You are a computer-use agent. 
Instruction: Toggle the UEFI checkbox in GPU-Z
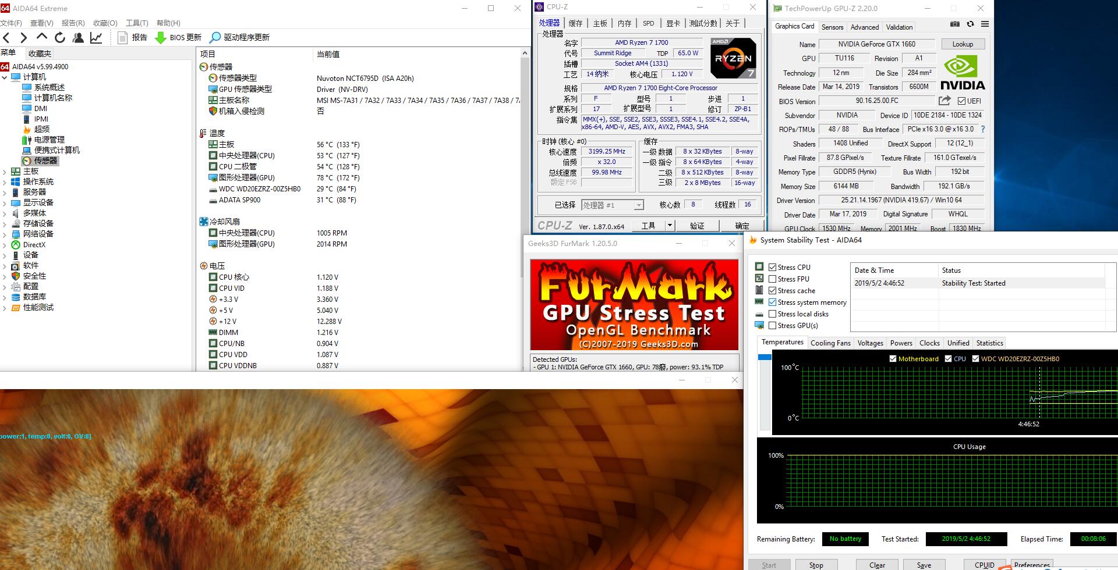tap(962, 101)
